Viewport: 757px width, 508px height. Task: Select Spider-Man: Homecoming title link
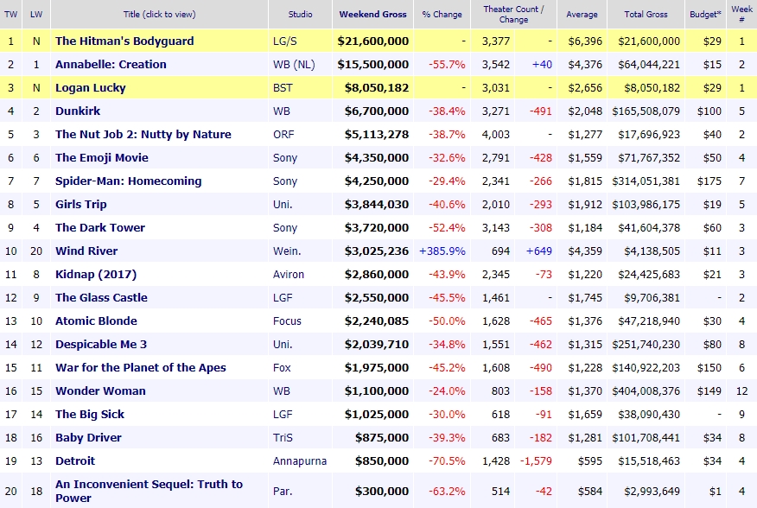click(x=128, y=181)
